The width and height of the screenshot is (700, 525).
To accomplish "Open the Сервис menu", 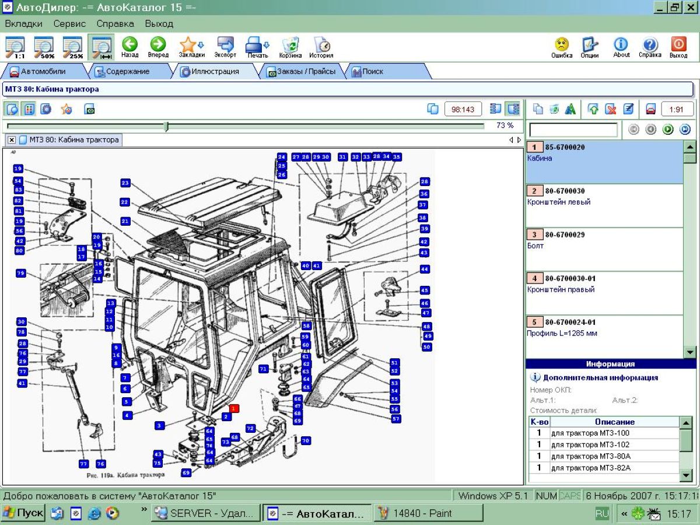I will coord(69,24).
